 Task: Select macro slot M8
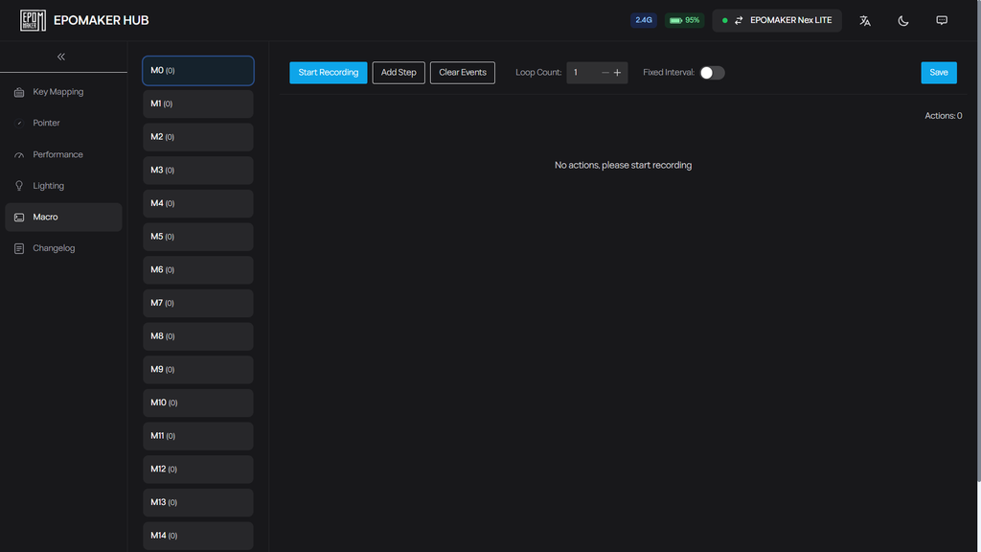(x=197, y=336)
